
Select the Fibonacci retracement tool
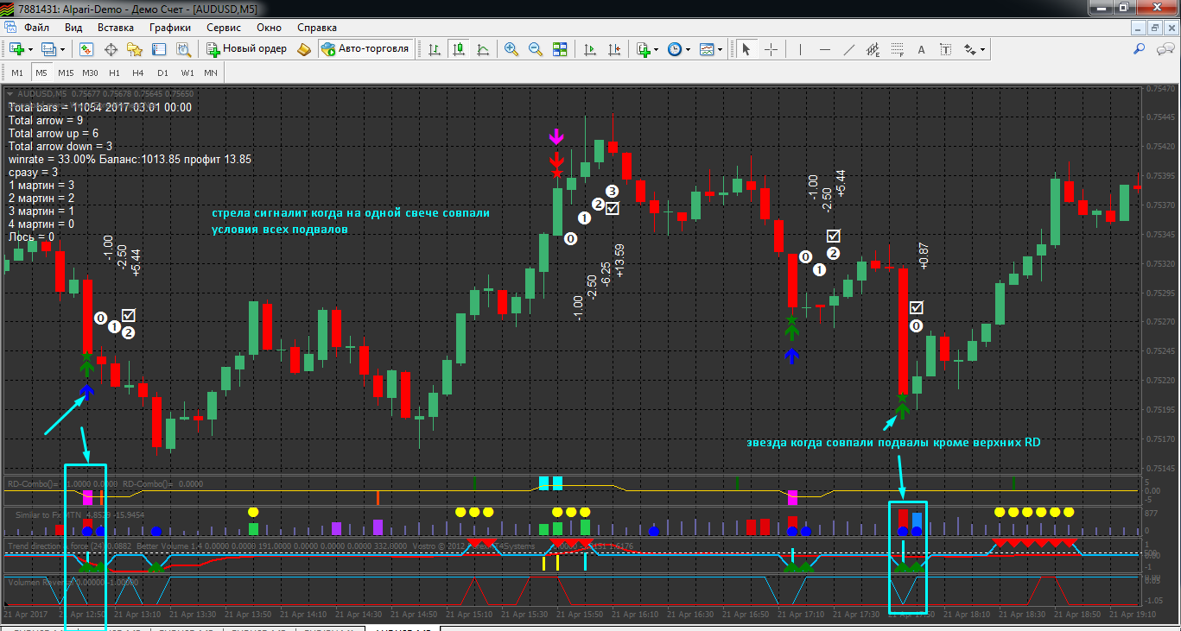click(x=898, y=49)
